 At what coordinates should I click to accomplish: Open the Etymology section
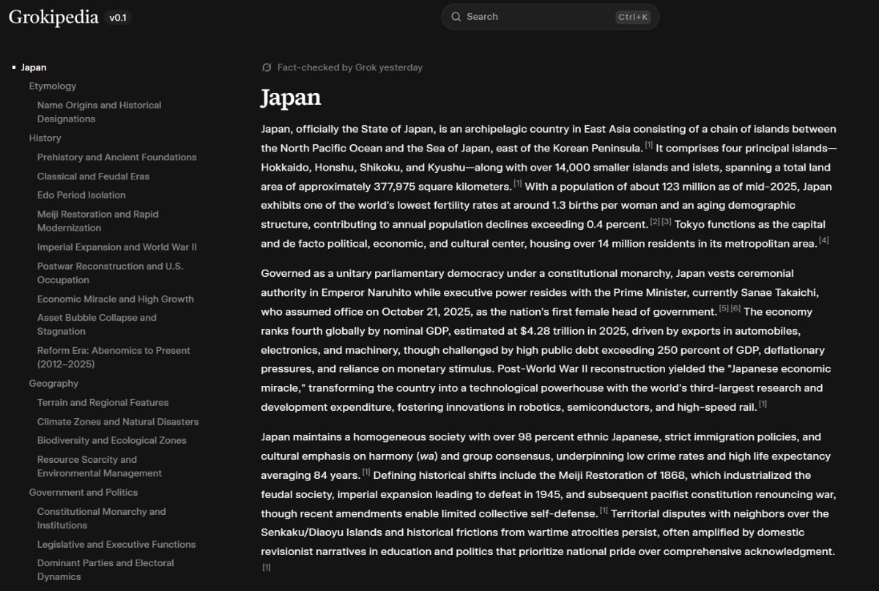[x=52, y=86]
